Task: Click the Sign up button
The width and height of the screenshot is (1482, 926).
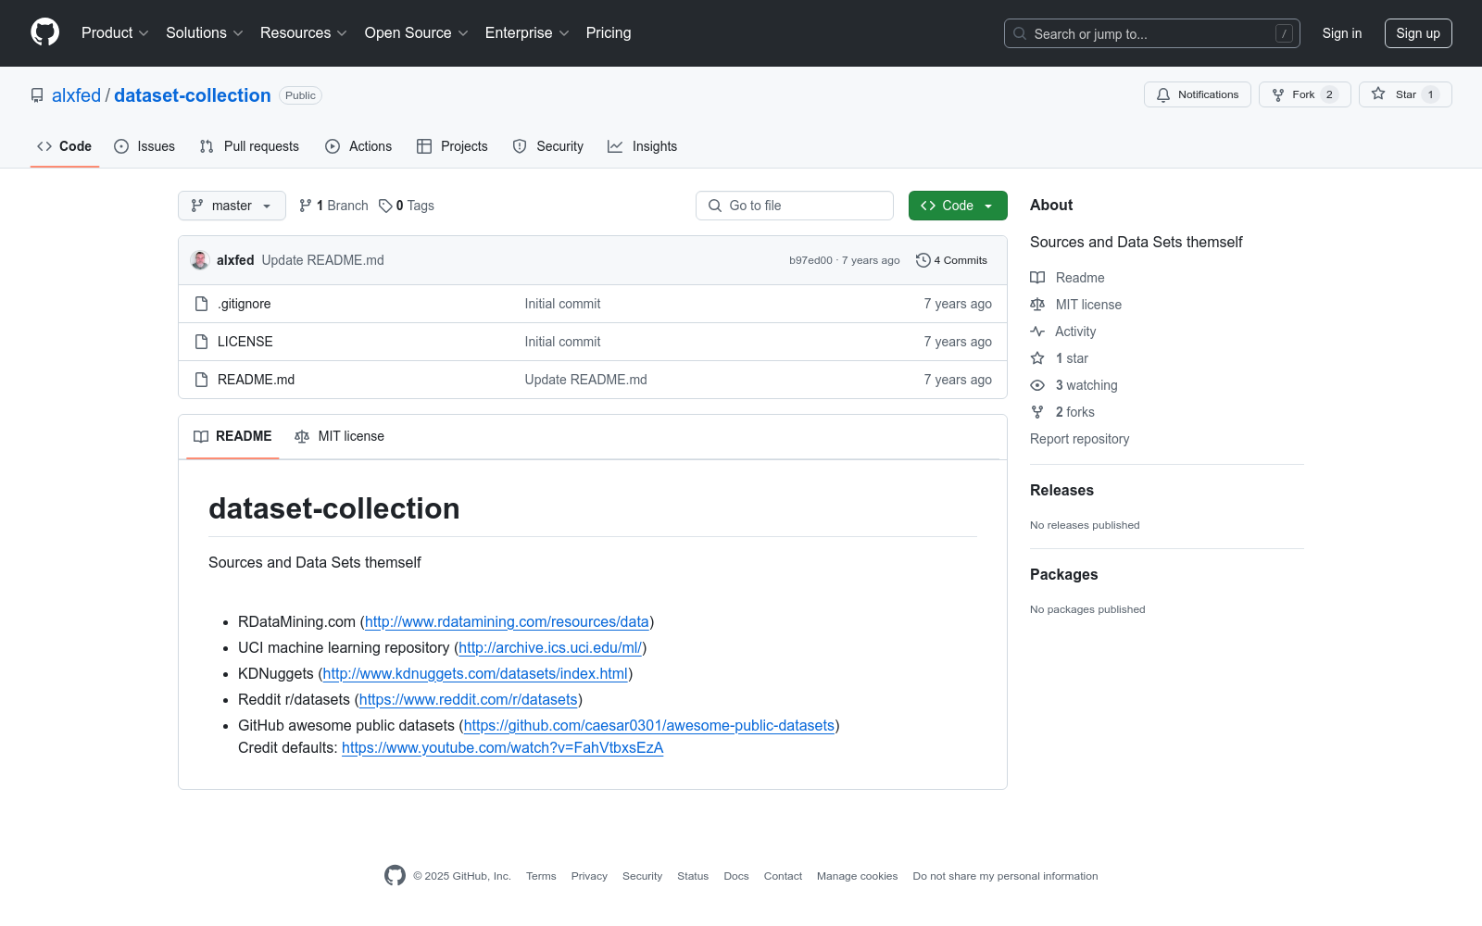Action: (1418, 33)
